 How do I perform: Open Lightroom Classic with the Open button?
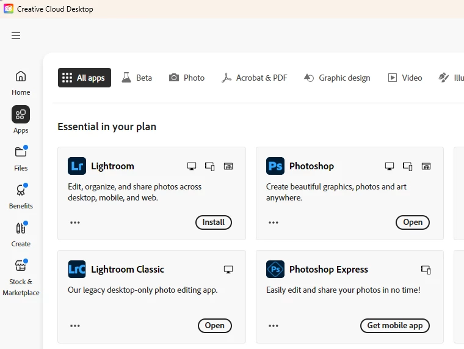click(214, 325)
